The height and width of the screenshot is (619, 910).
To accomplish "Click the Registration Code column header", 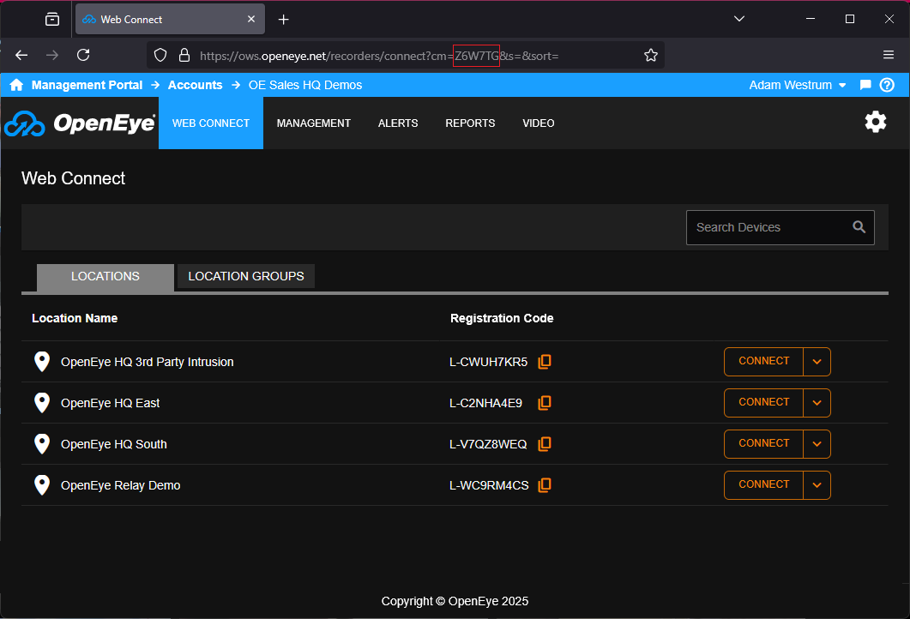I will [x=502, y=318].
